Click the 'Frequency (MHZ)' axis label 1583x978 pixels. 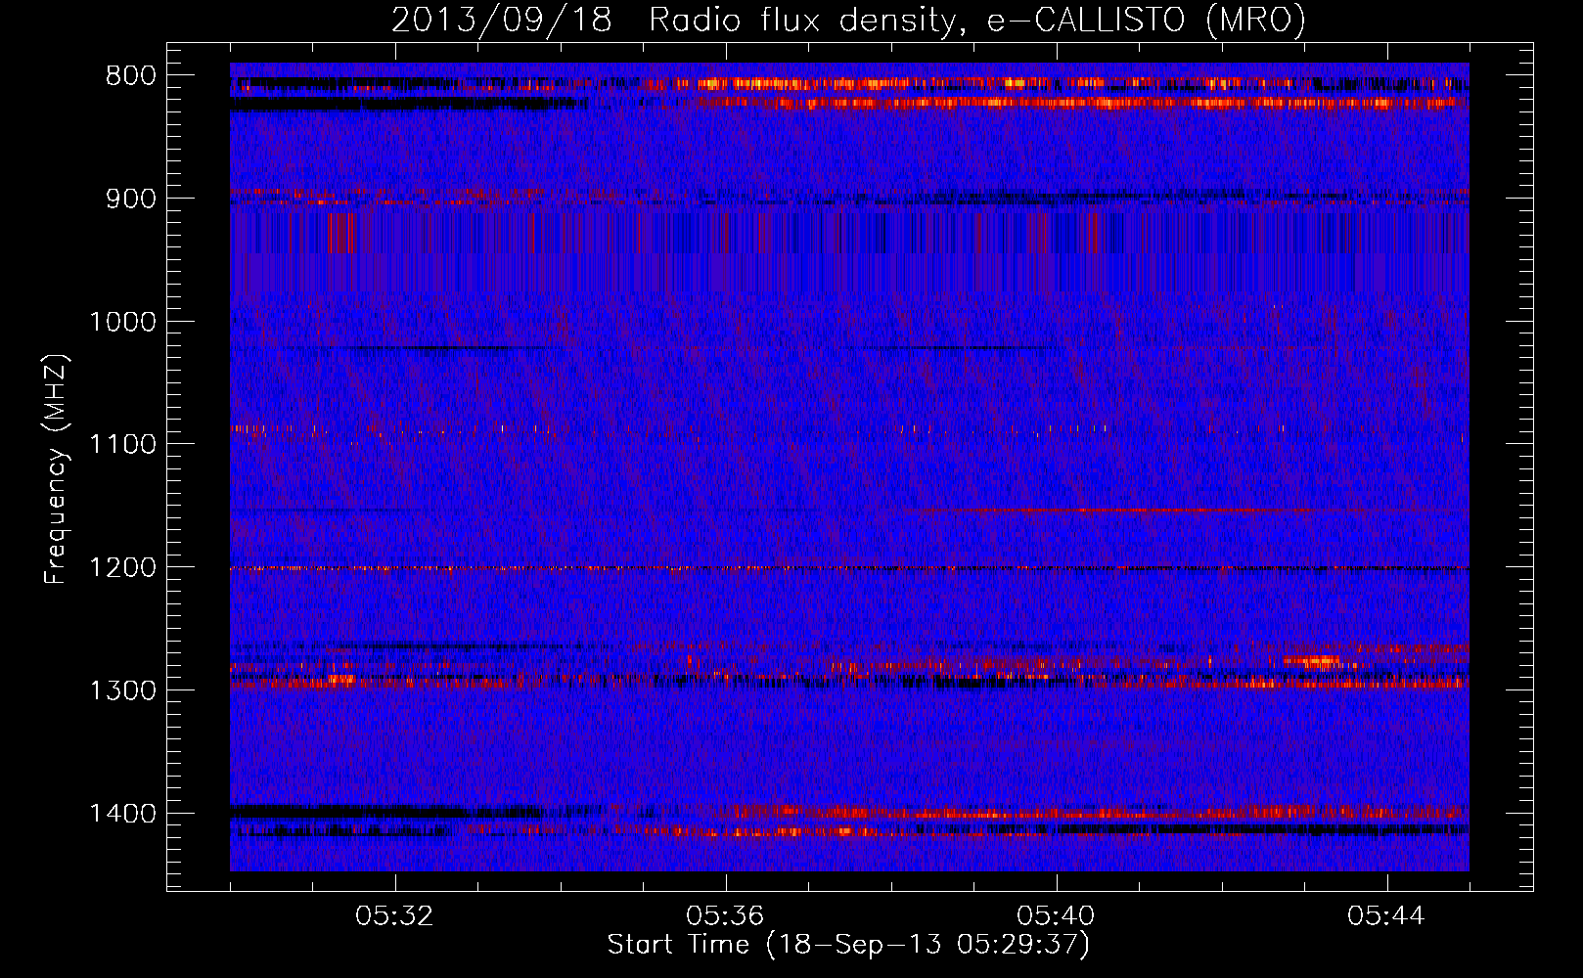[56, 469]
